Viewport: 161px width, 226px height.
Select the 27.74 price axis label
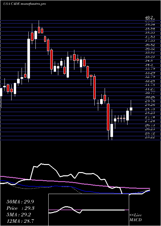[150, 117]
